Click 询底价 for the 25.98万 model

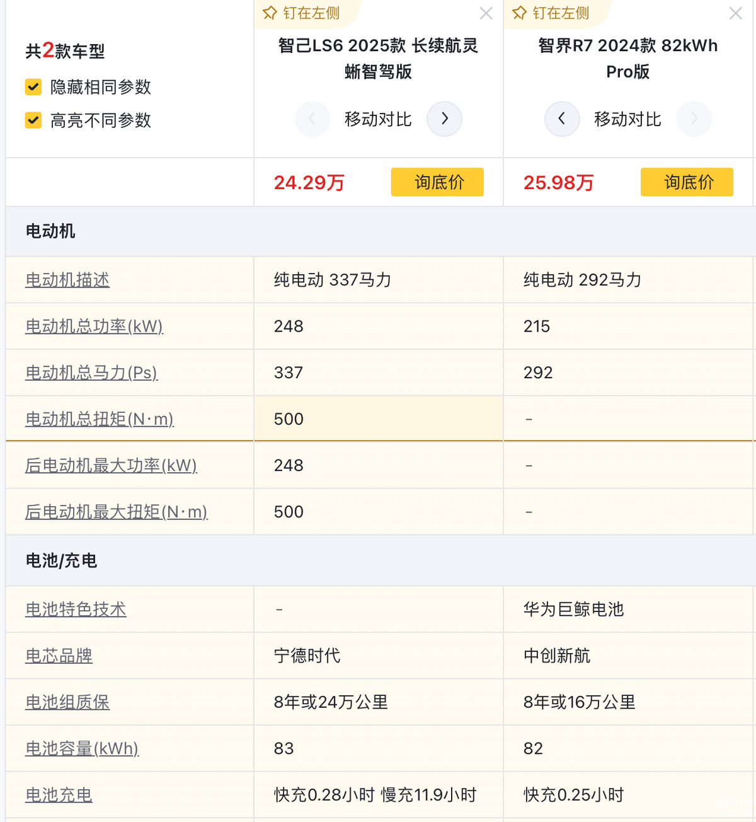[x=687, y=182]
